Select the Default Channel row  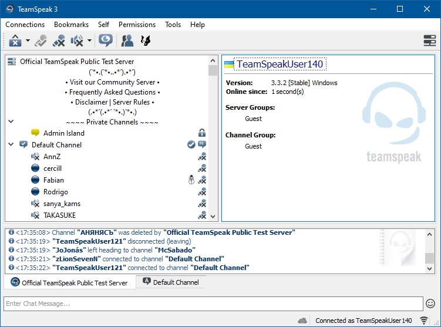(56, 145)
